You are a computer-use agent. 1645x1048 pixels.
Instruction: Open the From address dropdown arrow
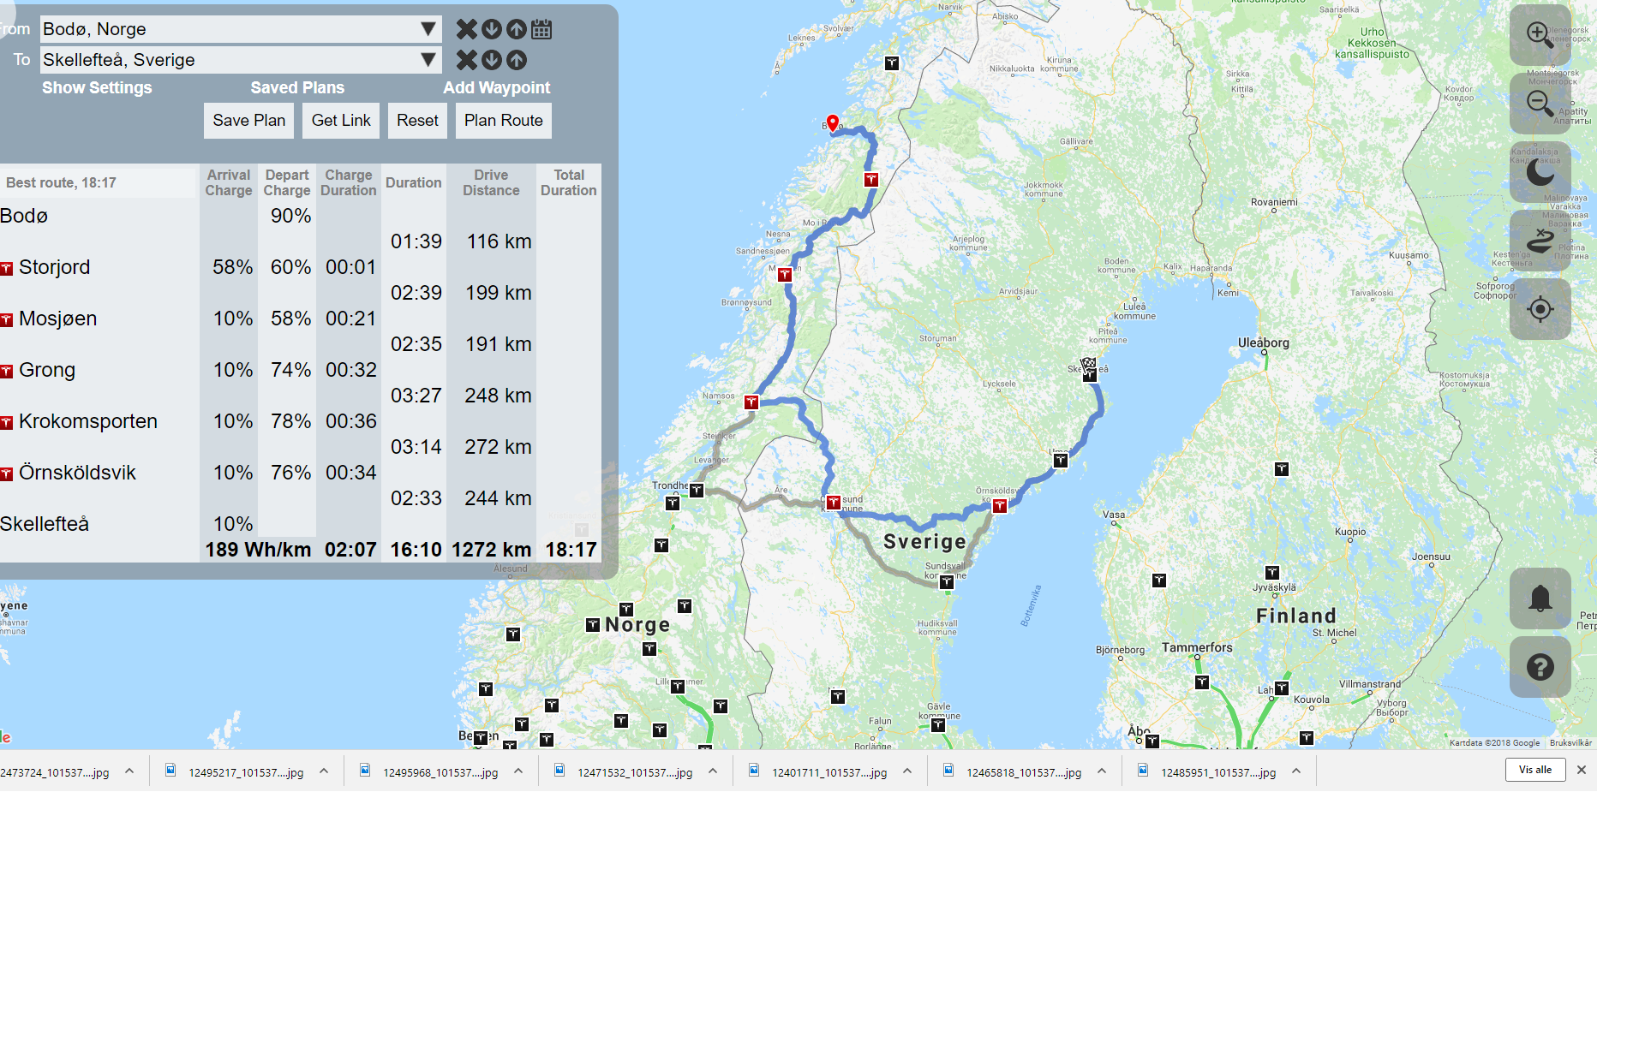[x=428, y=29]
